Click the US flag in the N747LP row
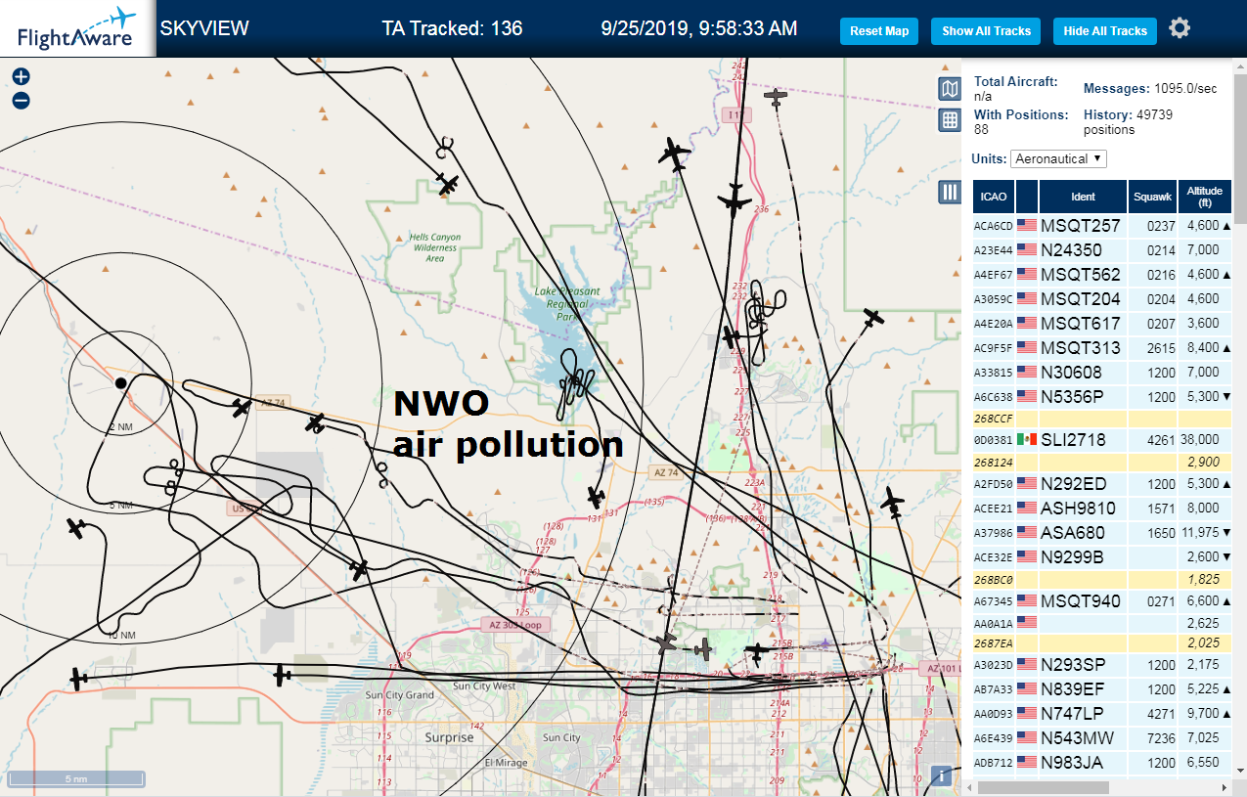 (x=1027, y=714)
